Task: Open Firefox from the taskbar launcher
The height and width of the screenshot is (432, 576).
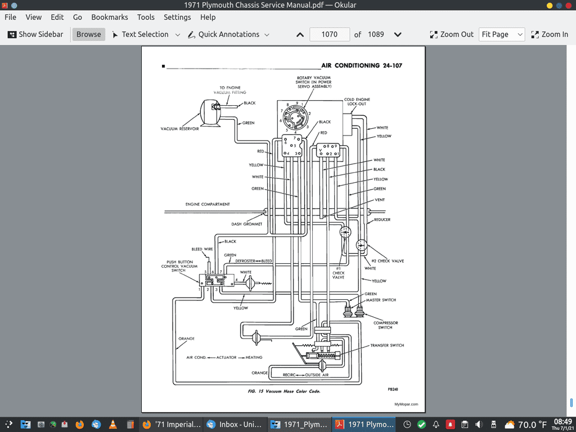Action: click(x=79, y=424)
